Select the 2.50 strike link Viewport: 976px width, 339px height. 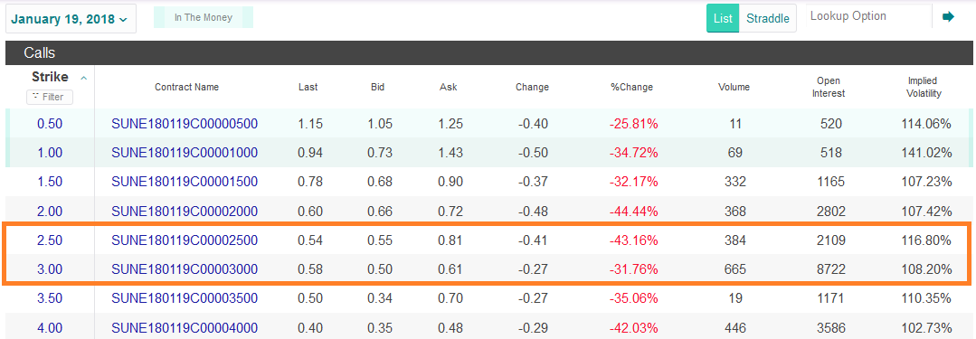pyautogui.click(x=50, y=240)
